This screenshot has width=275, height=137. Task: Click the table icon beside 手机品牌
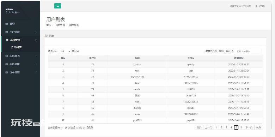(7, 64)
